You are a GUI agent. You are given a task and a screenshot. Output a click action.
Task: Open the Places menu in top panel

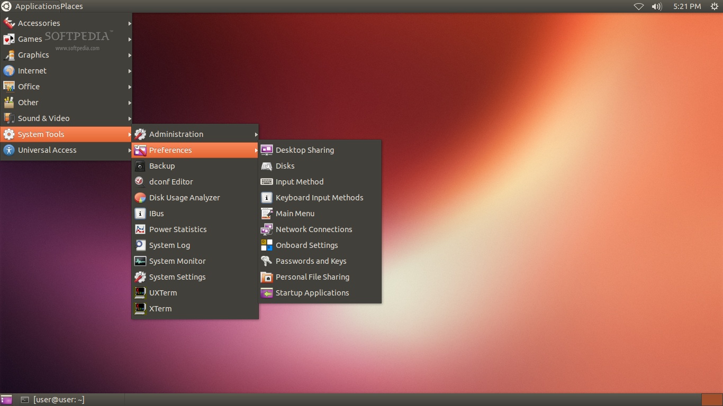pos(71,6)
